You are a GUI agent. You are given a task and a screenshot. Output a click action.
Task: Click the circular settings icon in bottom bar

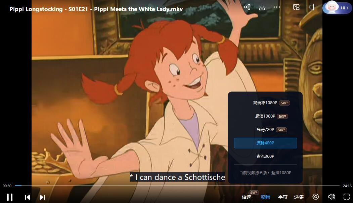(x=316, y=197)
